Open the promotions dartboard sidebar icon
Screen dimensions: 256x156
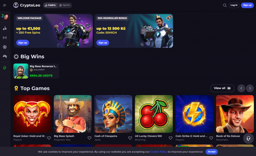[x=5, y=17]
